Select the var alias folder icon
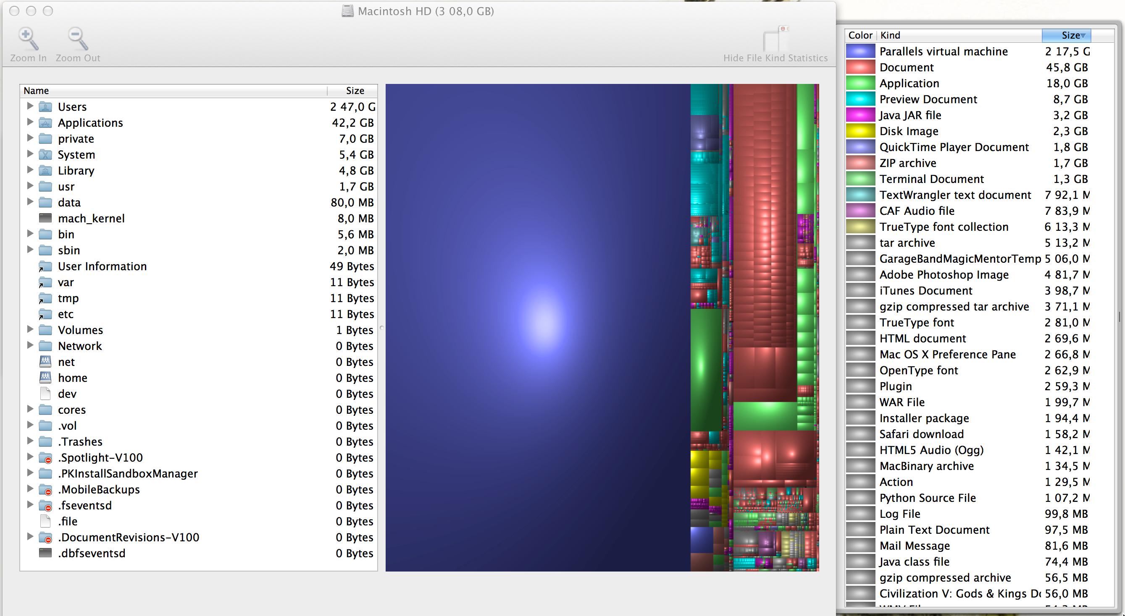 tap(45, 282)
